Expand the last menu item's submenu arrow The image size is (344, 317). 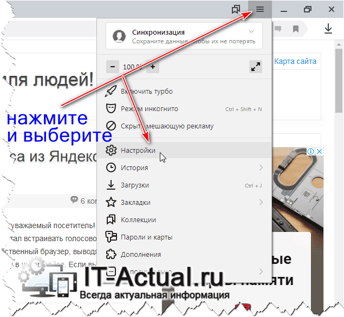pos(261,271)
